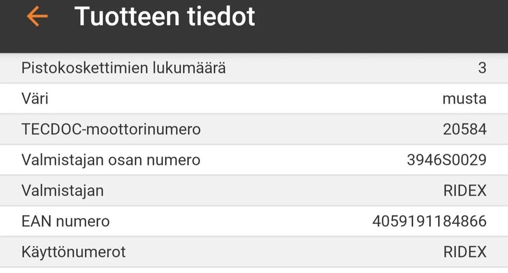Click the RIDEX value beside 'Käyttönumerot'
Image resolution: width=508 pixels, height=273 pixels.
tap(465, 252)
